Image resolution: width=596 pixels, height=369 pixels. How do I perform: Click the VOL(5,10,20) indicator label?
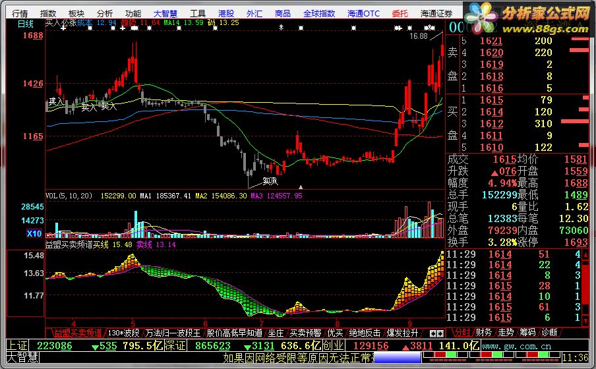[69, 196]
